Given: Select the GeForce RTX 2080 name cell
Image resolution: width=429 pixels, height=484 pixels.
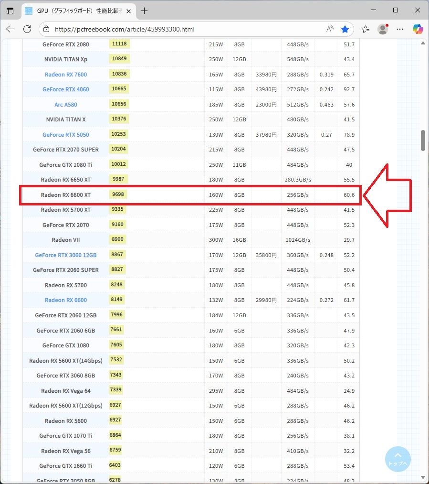Looking at the screenshot, I should 66,44.
